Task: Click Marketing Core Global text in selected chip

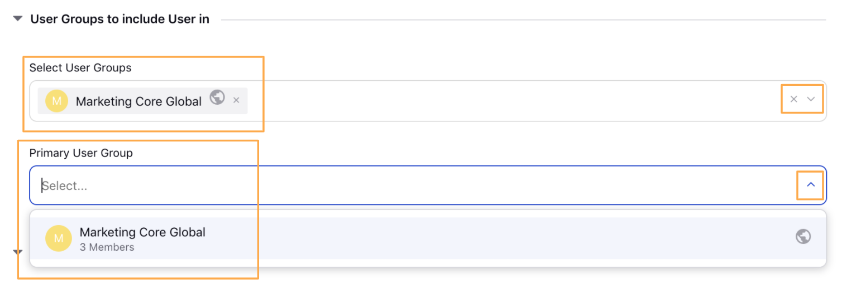Action: [138, 101]
